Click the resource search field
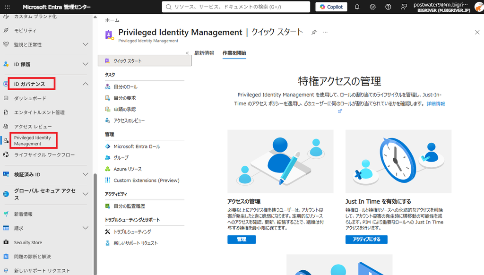This screenshot has height=275, width=484. tap(236, 7)
